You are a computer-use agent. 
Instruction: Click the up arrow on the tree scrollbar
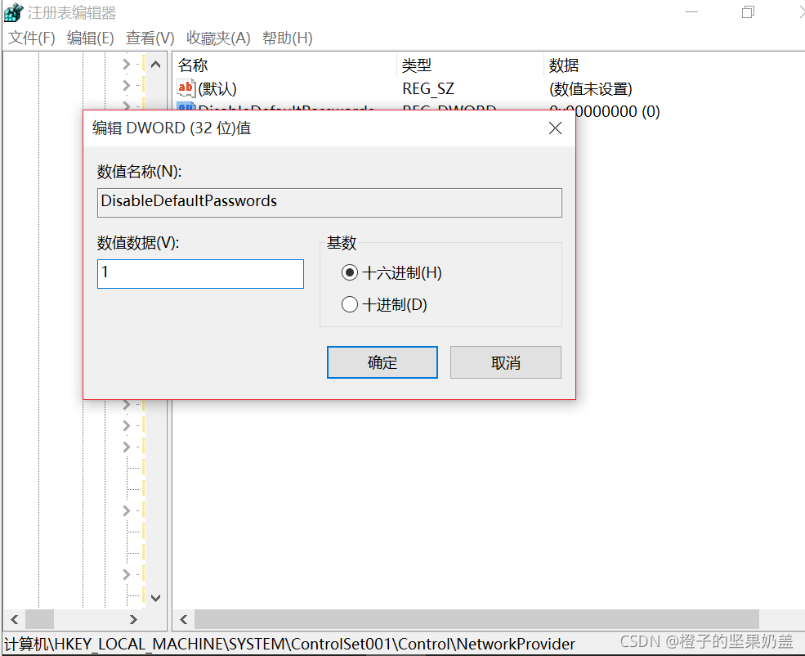point(155,63)
